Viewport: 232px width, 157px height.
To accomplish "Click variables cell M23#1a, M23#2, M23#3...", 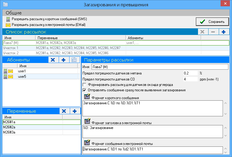I will coord(81,53).
